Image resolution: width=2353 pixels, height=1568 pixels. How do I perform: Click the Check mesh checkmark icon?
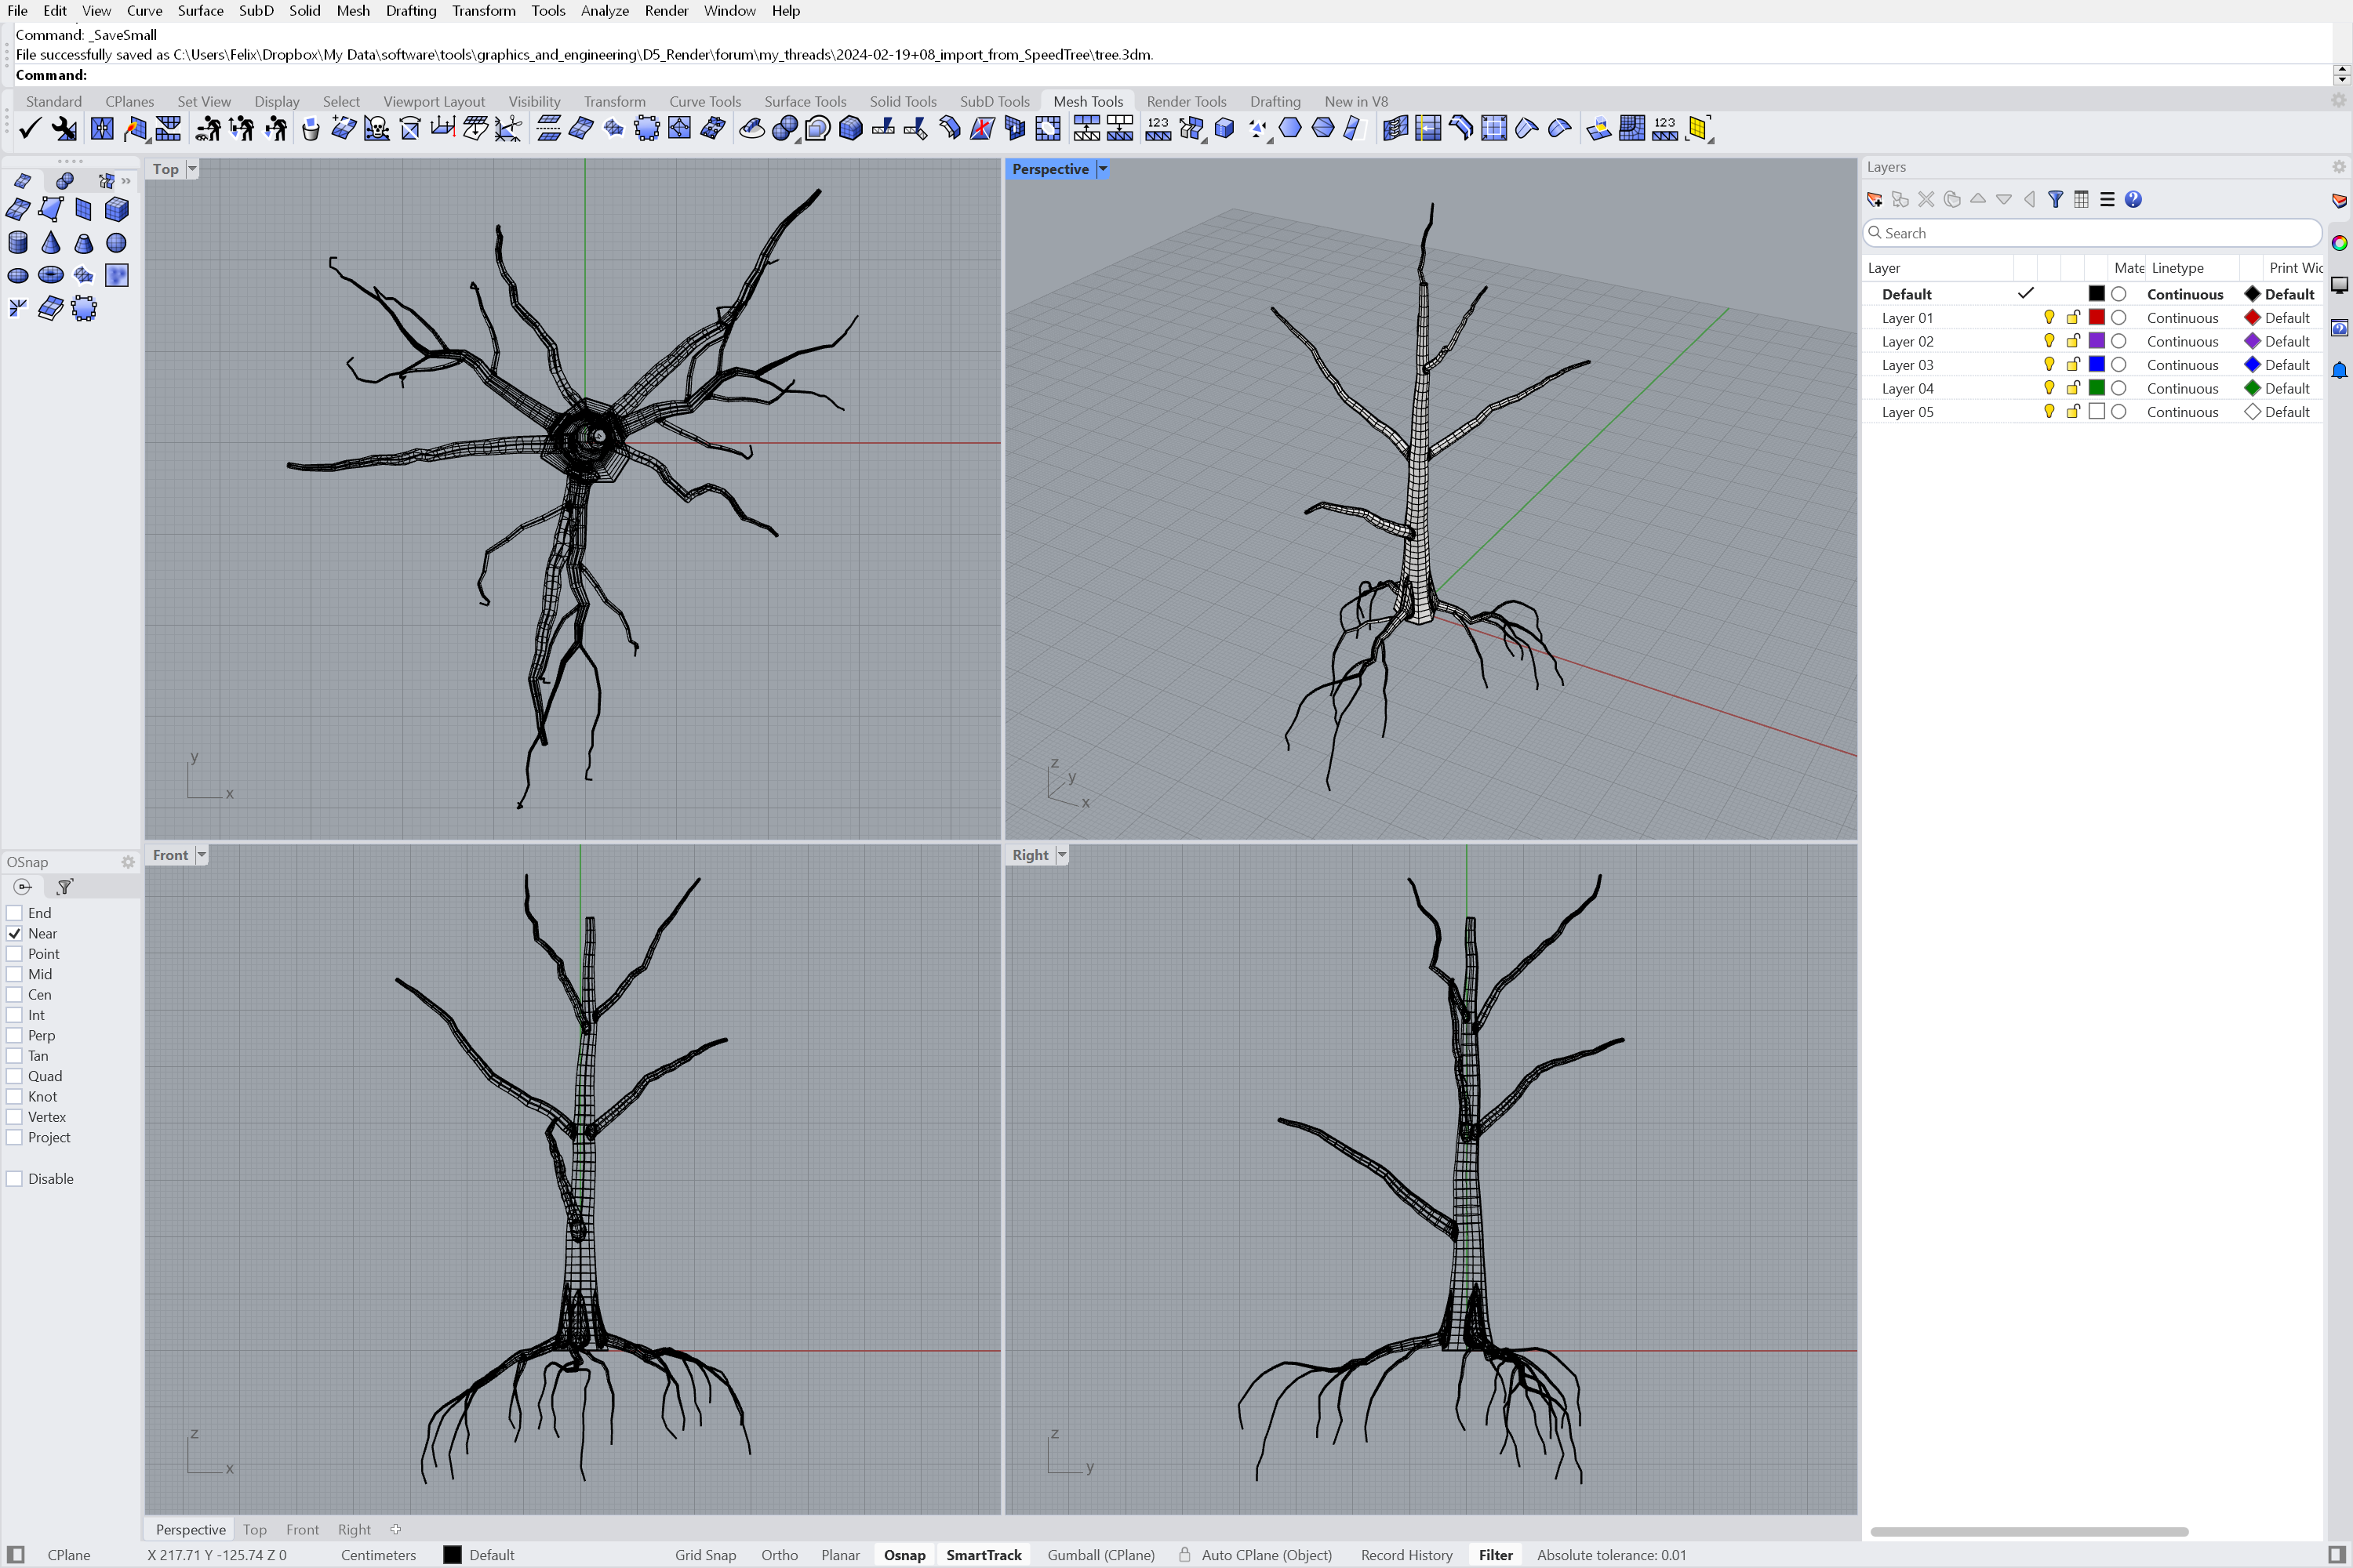click(x=30, y=129)
